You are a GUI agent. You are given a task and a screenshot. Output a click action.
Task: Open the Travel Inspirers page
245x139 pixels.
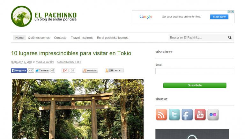[x=82, y=38]
